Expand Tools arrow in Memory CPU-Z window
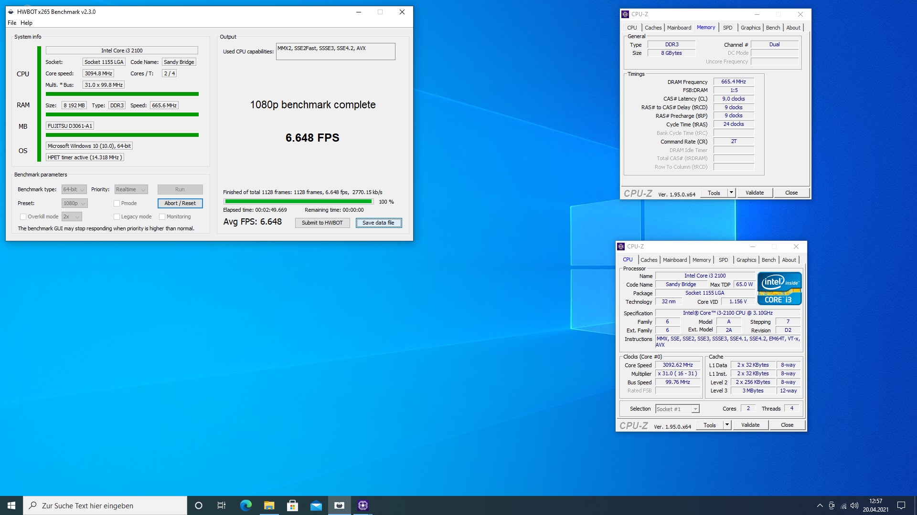 point(731,193)
